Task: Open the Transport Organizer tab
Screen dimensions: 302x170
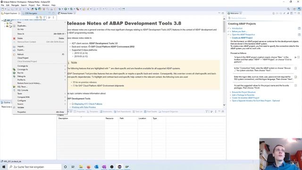Action: (x=168, y=111)
